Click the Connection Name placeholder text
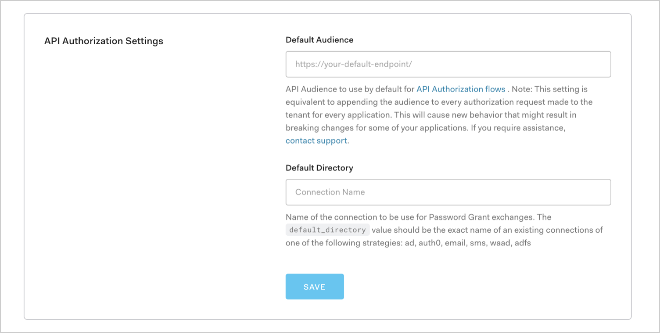 [x=330, y=192]
